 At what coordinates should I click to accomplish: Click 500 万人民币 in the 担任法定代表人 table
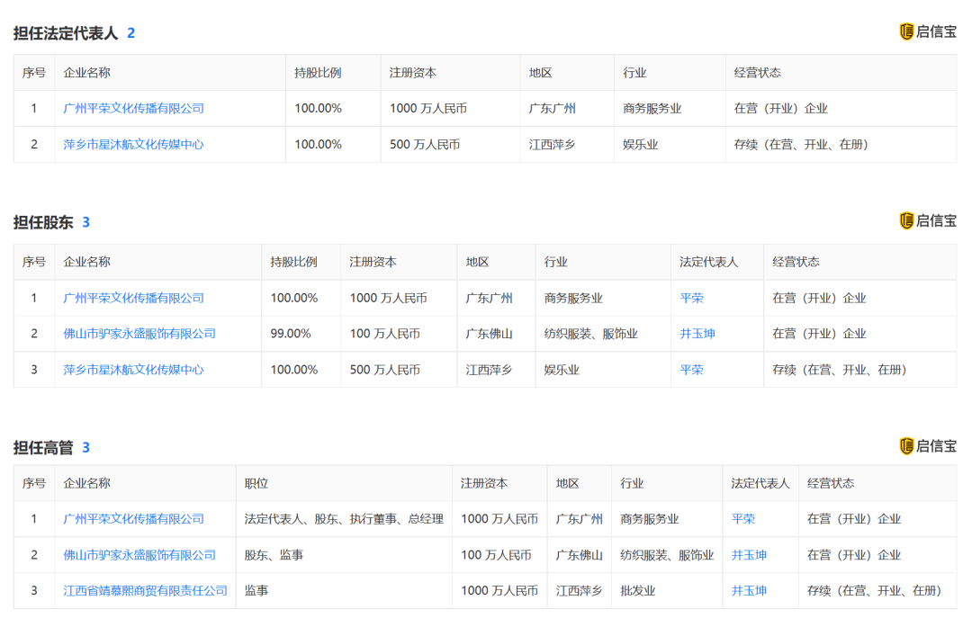point(425,144)
